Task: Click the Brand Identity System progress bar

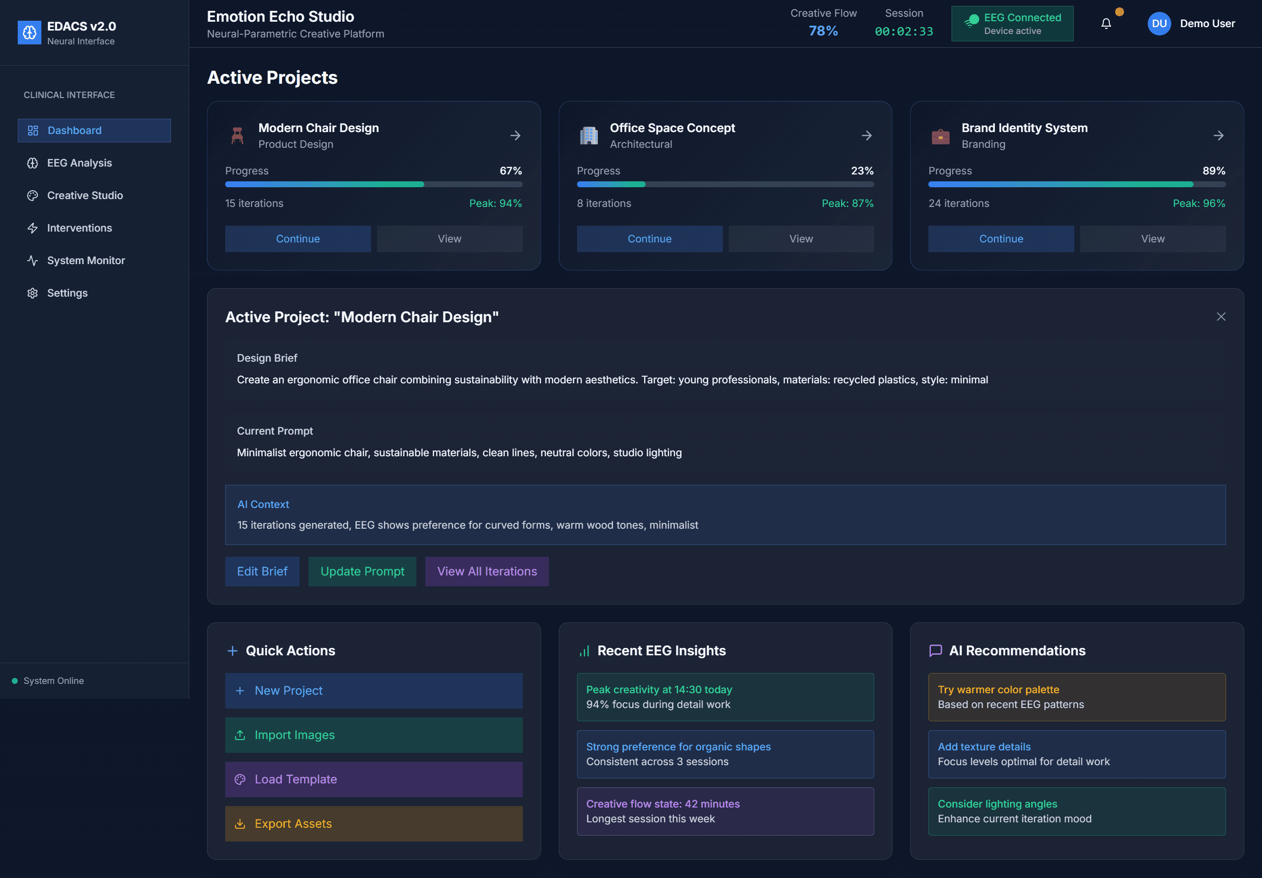Action: click(x=1076, y=185)
